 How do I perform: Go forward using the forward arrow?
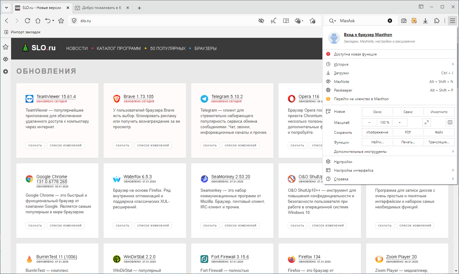pyautogui.click(x=17, y=21)
